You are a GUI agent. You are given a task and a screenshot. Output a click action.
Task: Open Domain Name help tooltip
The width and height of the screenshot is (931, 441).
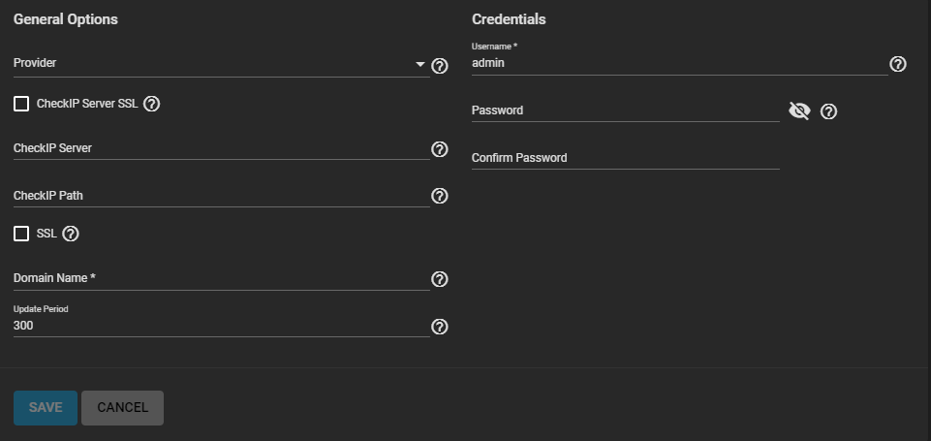440,279
